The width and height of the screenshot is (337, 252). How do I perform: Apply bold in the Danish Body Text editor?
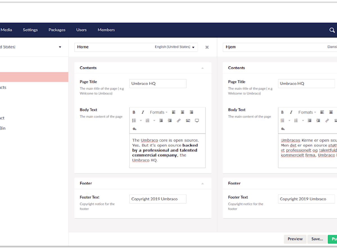[282, 112]
